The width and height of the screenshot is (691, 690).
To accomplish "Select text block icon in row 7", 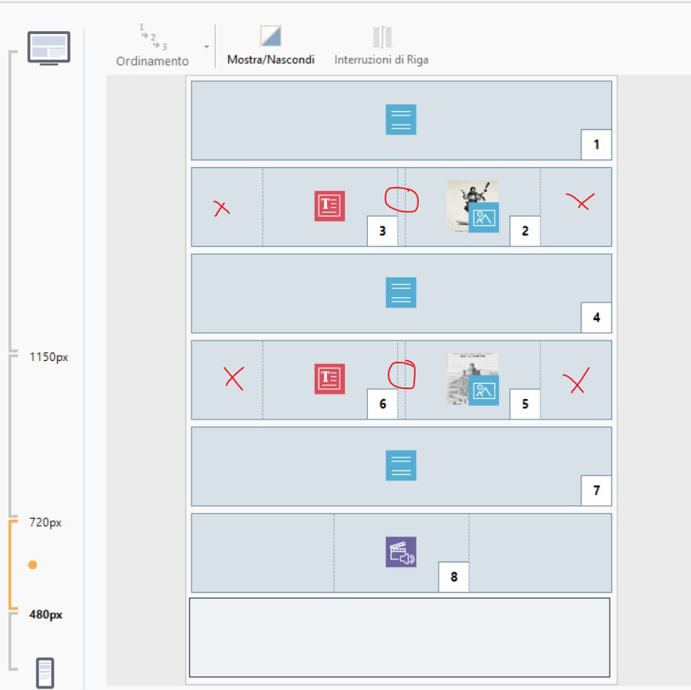I will pyautogui.click(x=401, y=465).
